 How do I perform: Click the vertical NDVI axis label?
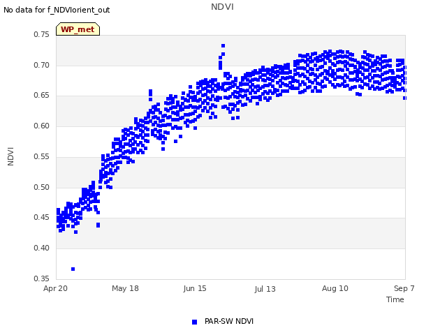[x=10, y=156]
